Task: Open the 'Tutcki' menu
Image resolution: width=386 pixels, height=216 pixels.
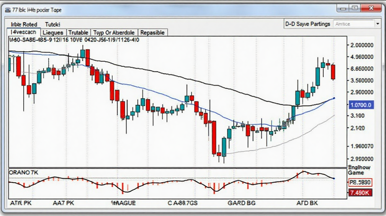Action: click(53, 24)
